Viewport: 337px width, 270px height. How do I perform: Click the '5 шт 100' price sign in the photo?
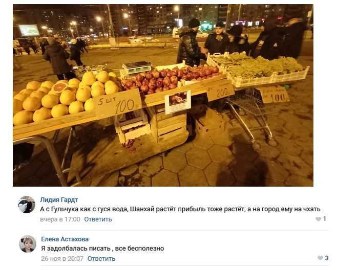pos(118,104)
